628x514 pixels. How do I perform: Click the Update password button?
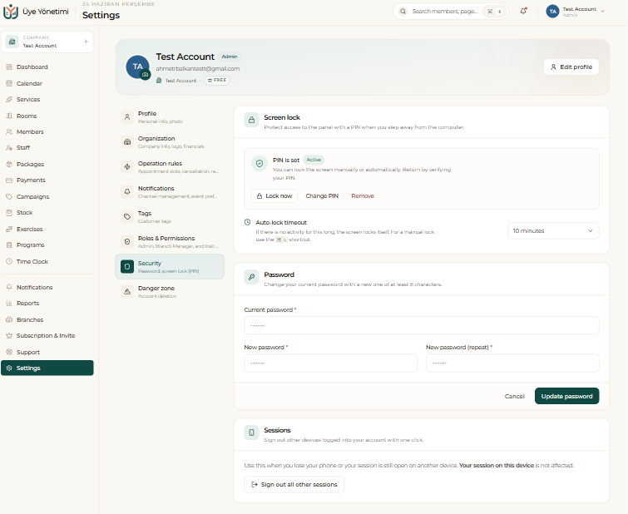(x=566, y=396)
